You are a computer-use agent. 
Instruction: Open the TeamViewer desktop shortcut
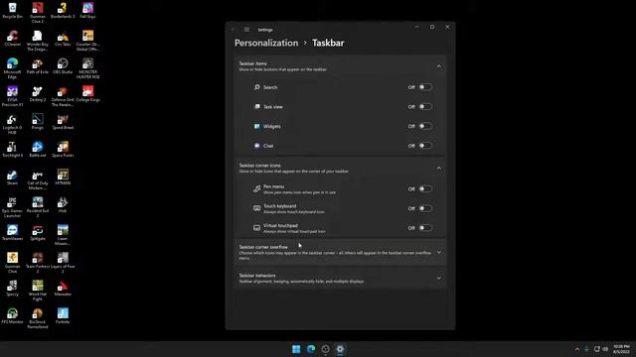pos(12,233)
